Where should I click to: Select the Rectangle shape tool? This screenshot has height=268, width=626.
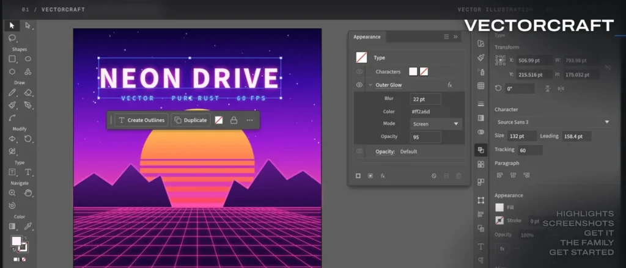[12, 59]
